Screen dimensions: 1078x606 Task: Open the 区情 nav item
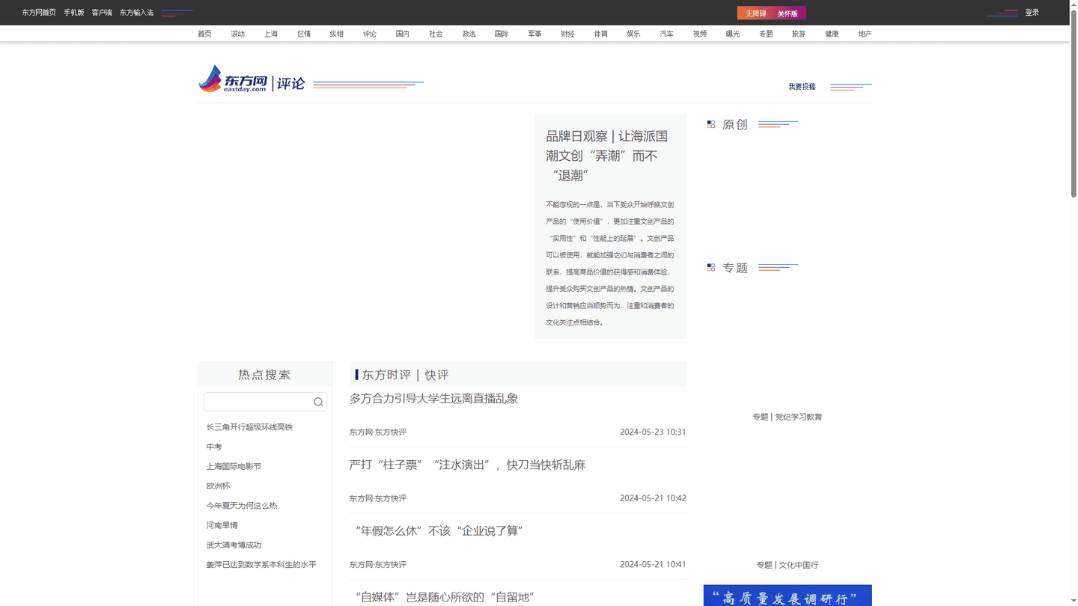coord(304,34)
